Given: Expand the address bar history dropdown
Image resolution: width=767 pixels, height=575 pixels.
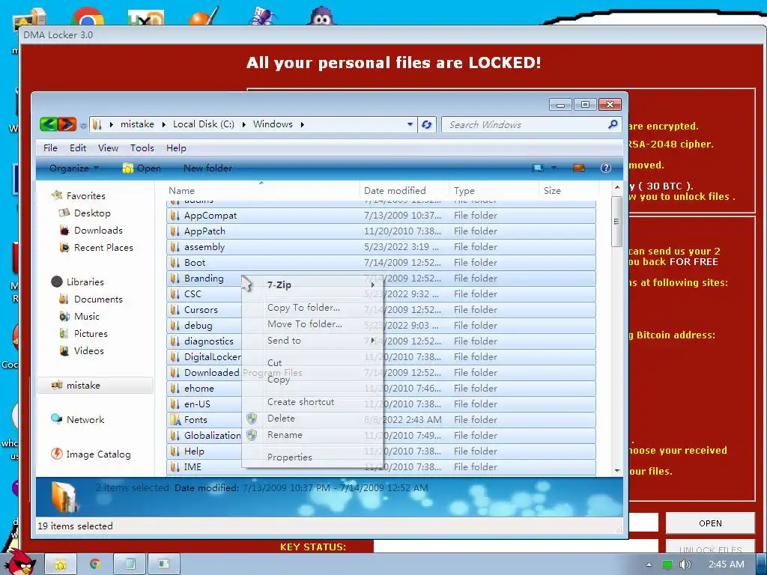Looking at the screenshot, I should click(x=410, y=125).
